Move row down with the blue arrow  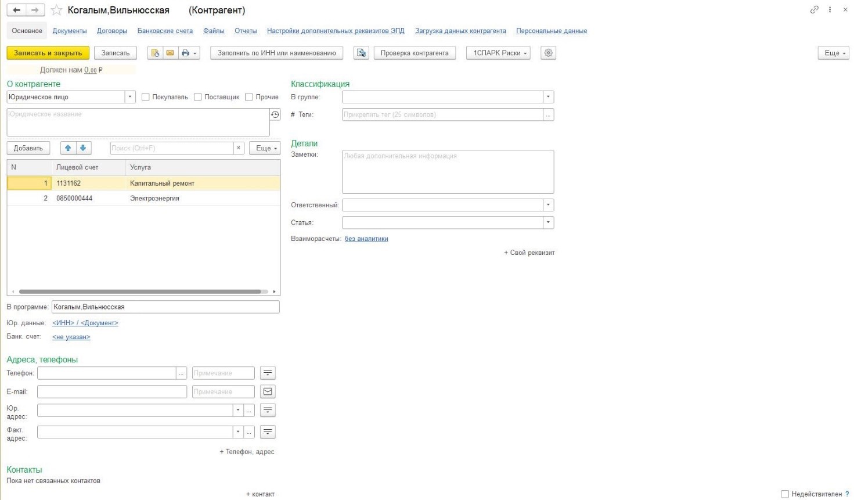coord(83,148)
